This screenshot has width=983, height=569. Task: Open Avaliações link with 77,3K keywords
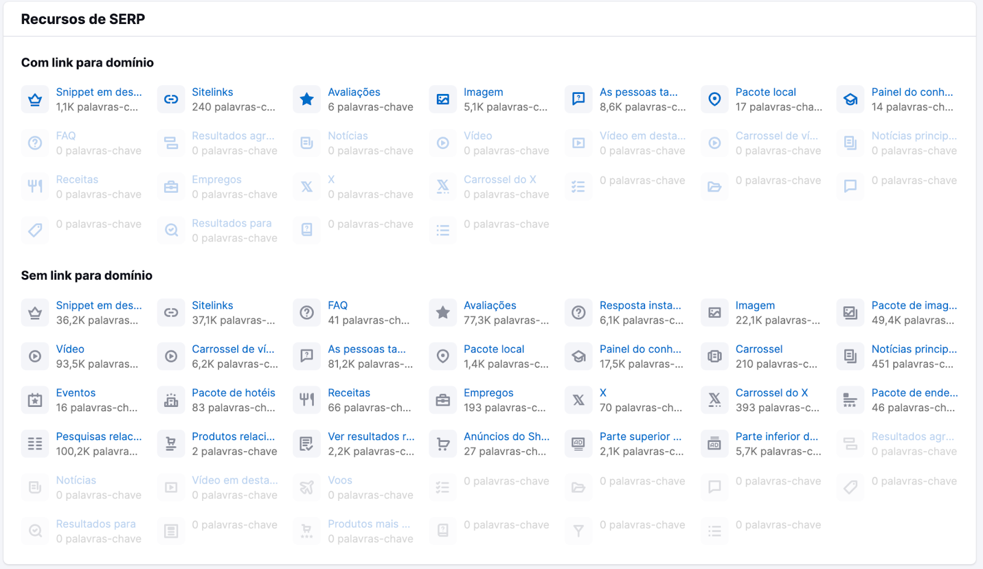[490, 306]
